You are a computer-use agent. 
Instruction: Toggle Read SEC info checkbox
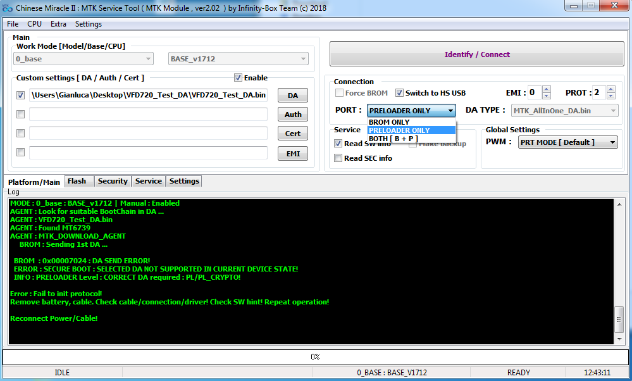[x=338, y=158]
